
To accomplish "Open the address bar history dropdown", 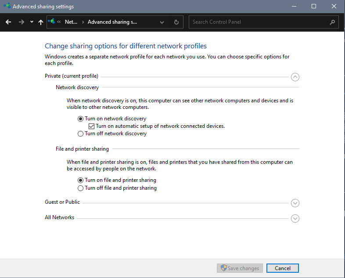I will [162, 22].
